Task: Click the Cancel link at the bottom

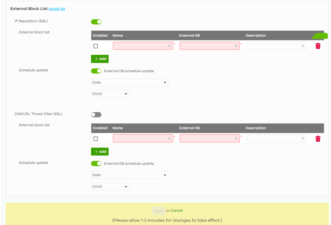Action: (176, 210)
